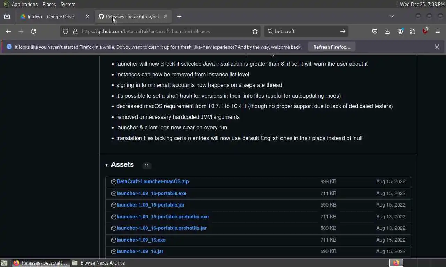This screenshot has width=446, height=267.
Task: Download launcher-1.09_16-portable.exe
Action: tap(152, 193)
